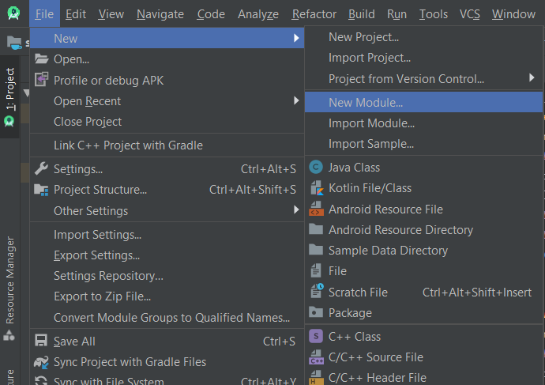Expand the Open Recent submenu arrow

[x=296, y=101]
